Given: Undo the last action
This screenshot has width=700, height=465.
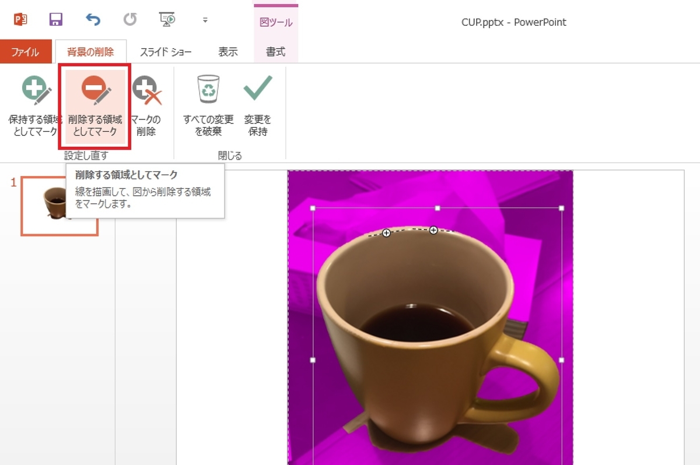Looking at the screenshot, I should (x=93, y=20).
